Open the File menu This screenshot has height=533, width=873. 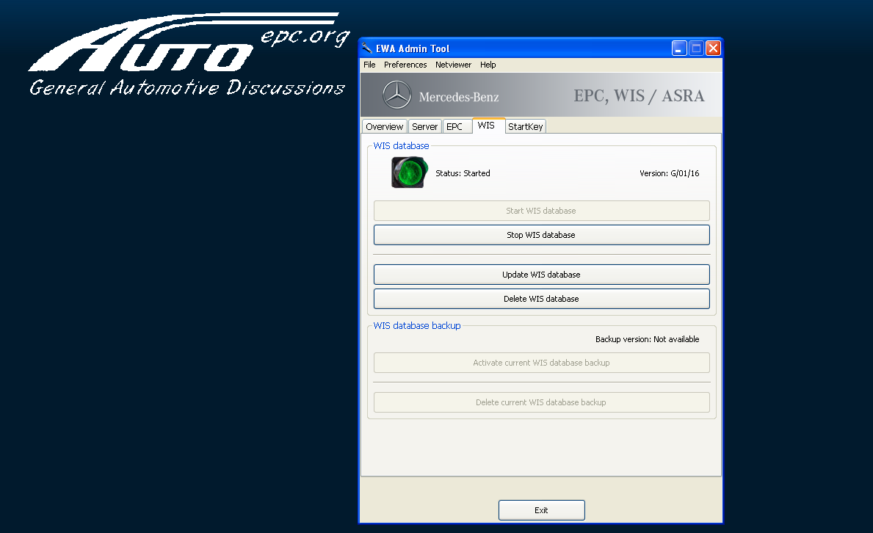(369, 65)
